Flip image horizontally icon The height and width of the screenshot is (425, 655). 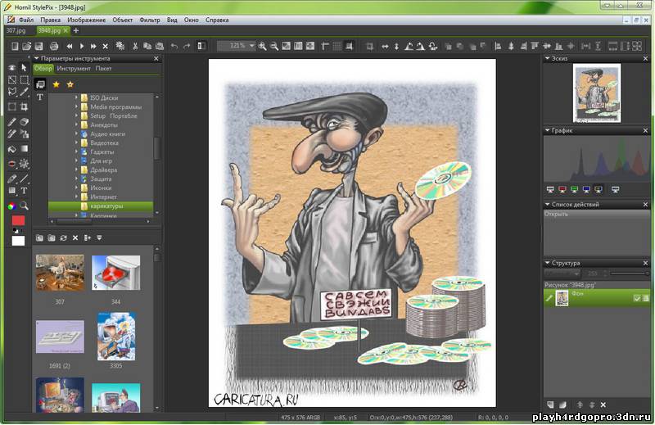385,47
